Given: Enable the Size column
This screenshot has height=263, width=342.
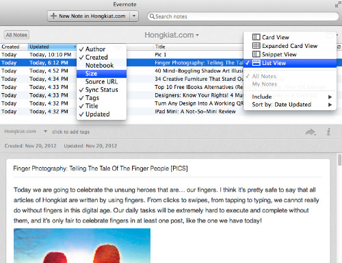Looking at the screenshot, I should [101, 73].
